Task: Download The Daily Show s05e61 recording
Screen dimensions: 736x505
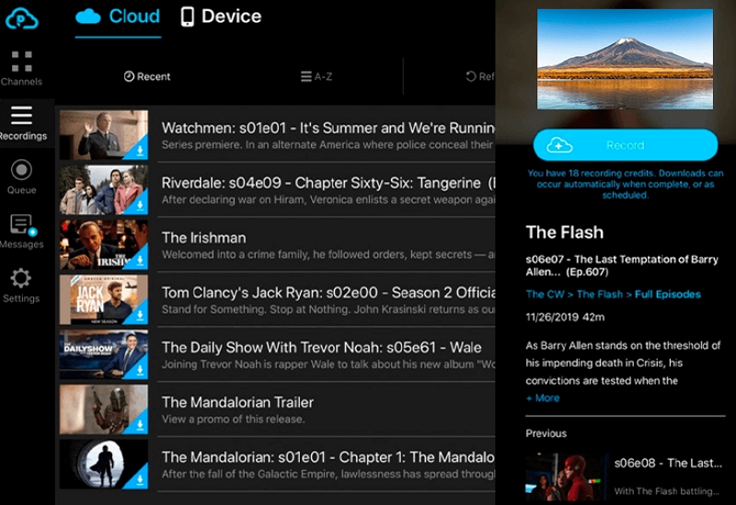Action: coord(140,371)
